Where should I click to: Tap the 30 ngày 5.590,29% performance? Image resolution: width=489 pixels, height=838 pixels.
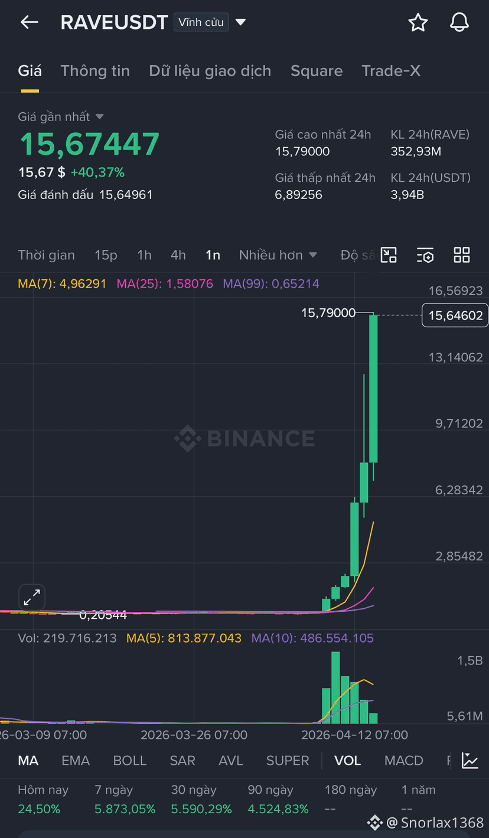[201, 799]
